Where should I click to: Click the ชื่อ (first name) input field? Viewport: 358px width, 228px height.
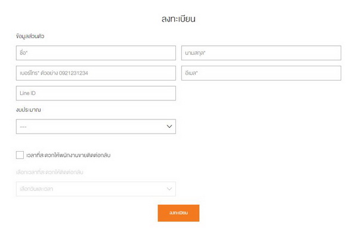pos(96,53)
